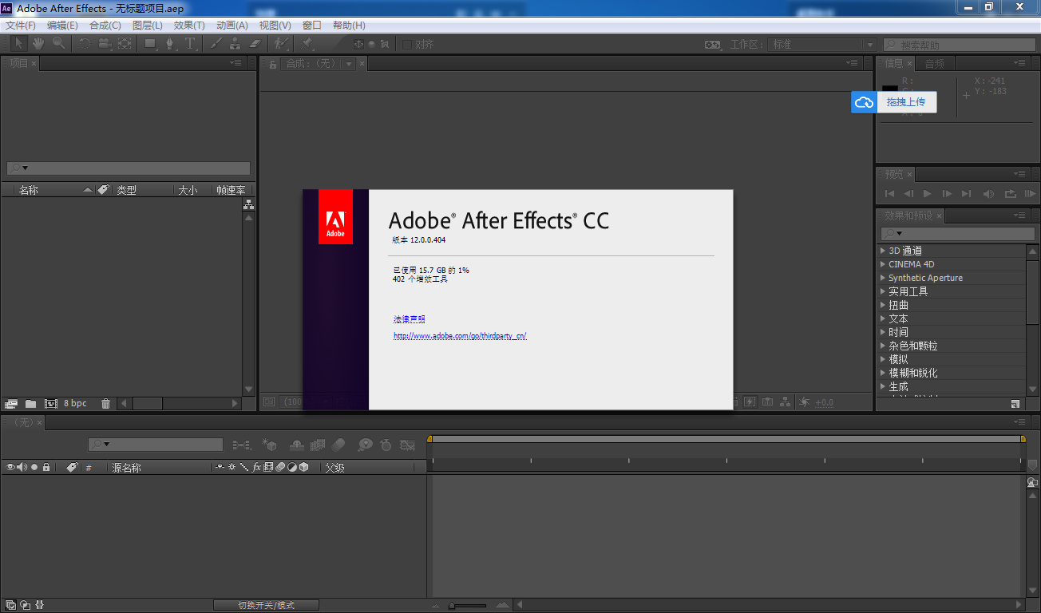Click the cloud drag-upload icon
1041x613 pixels.
click(x=864, y=102)
